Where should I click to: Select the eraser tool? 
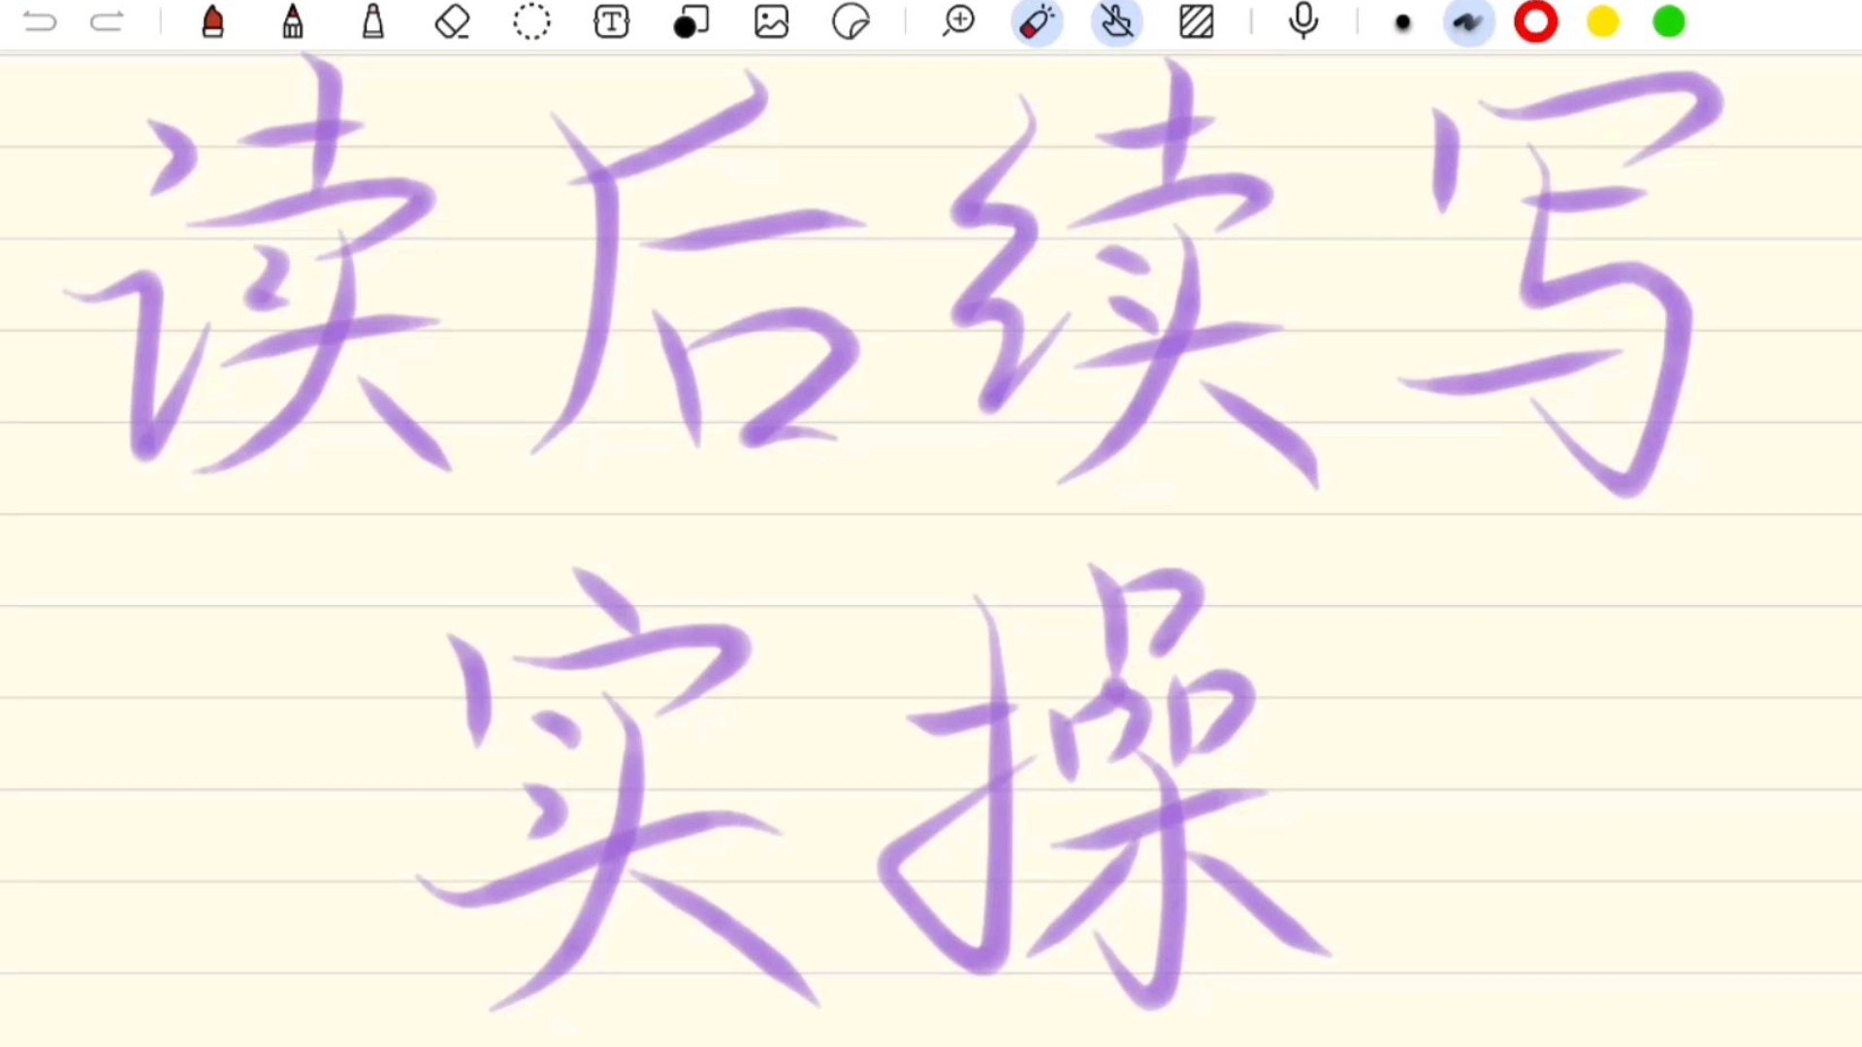(453, 21)
